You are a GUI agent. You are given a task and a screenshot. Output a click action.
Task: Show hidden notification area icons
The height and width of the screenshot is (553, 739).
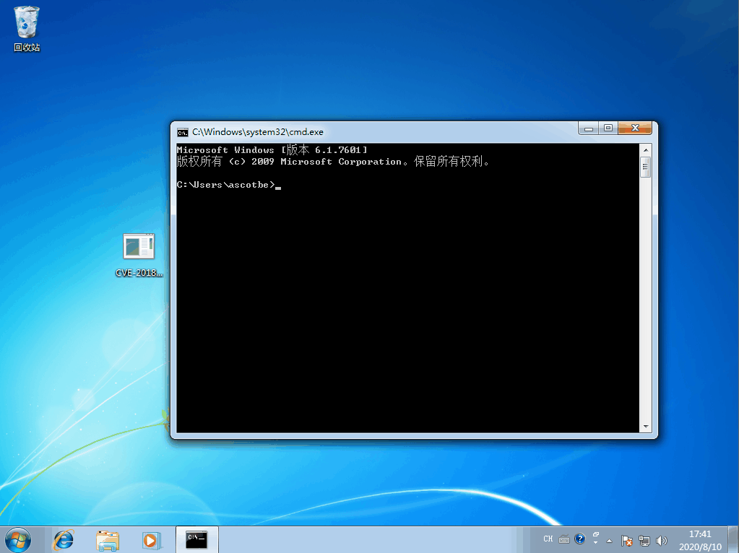[x=609, y=540]
